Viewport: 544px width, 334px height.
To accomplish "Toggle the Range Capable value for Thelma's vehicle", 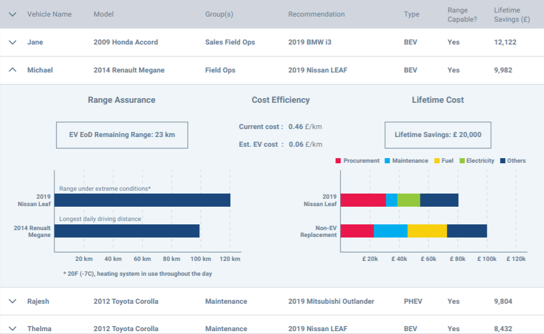I will point(453,328).
